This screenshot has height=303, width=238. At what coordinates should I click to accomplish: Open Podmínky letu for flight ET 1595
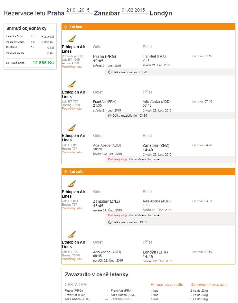72,67
